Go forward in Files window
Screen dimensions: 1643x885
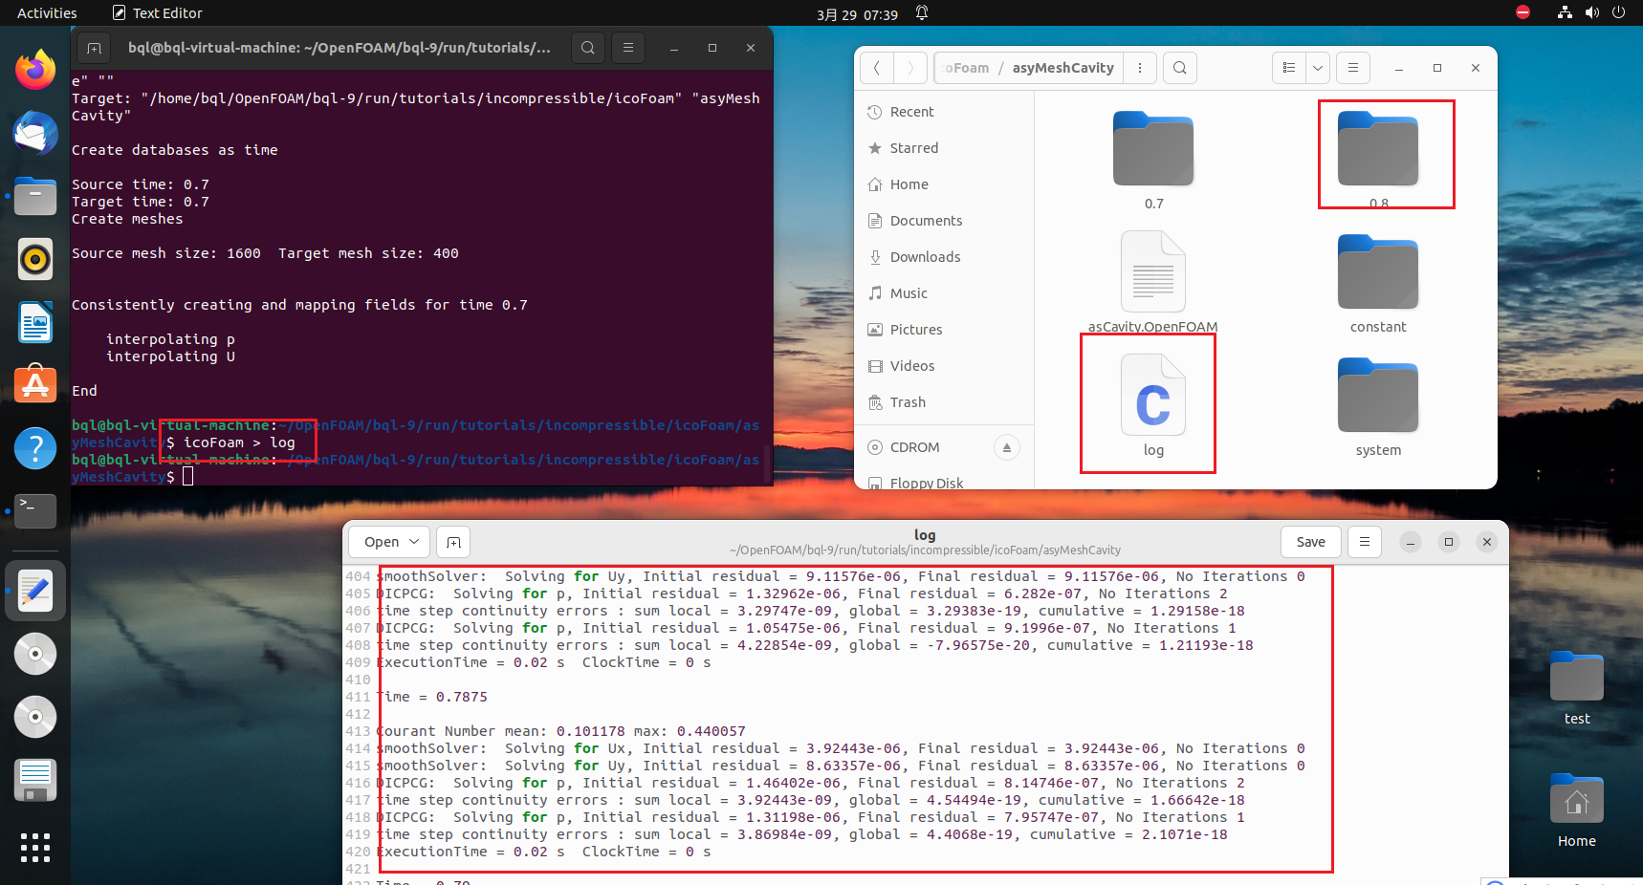(910, 68)
